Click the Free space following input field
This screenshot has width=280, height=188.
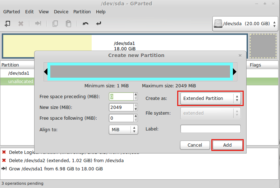click(121, 118)
